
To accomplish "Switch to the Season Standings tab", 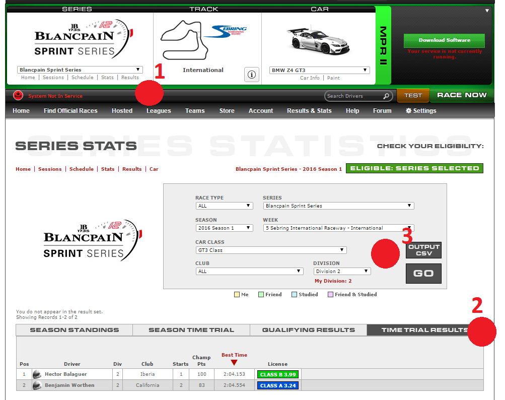I will [75, 330].
